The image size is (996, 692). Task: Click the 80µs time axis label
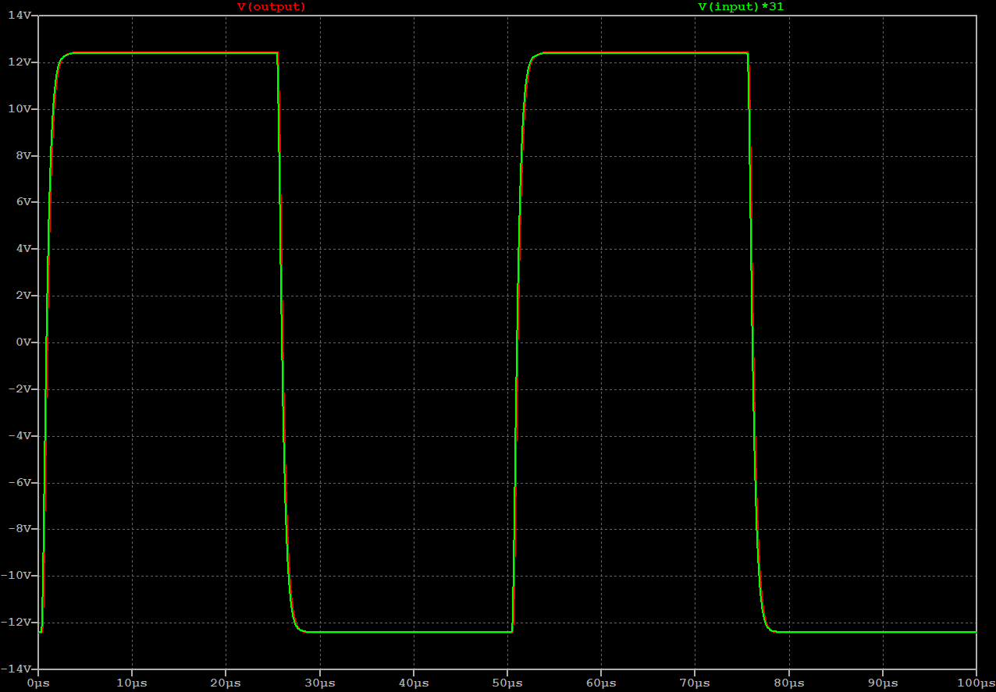point(788,683)
